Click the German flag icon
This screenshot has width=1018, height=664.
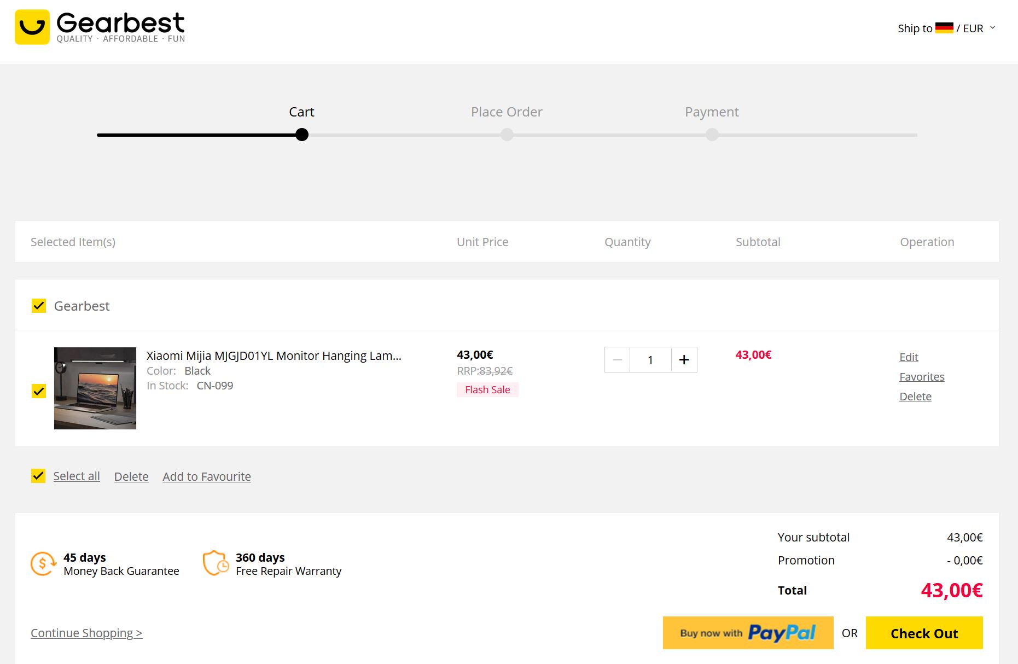(x=944, y=28)
